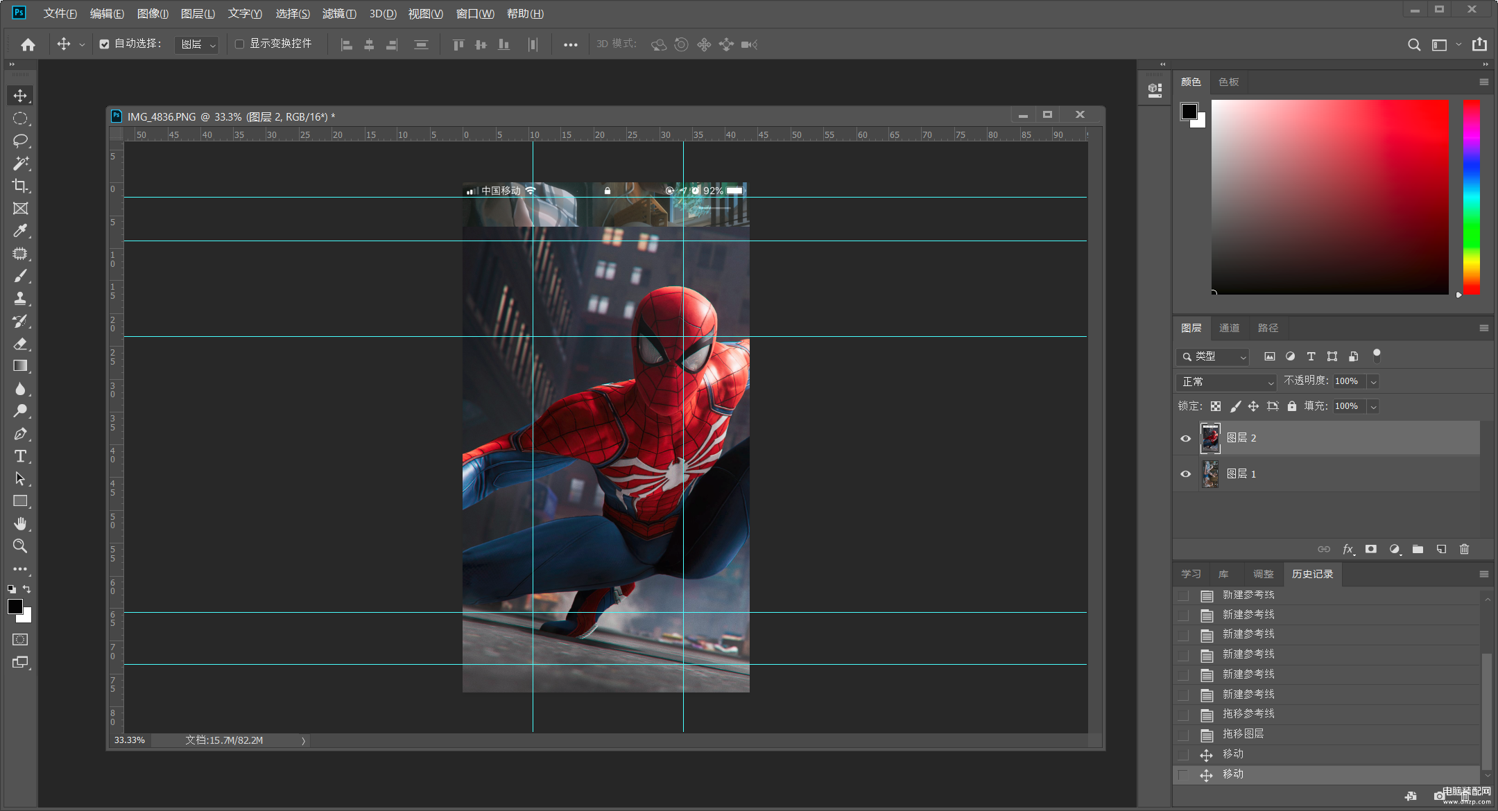Delete layer with trash icon
Image resolution: width=1498 pixels, height=811 pixels.
click(x=1464, y=549)
